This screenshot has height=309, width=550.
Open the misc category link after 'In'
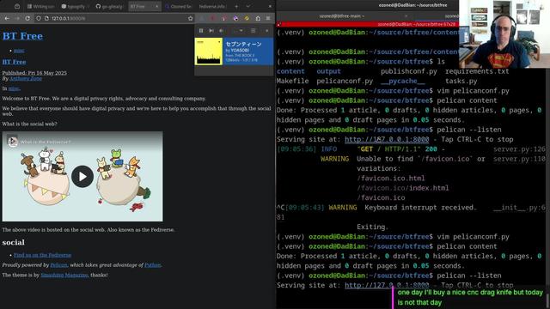[x=14, y=88]
